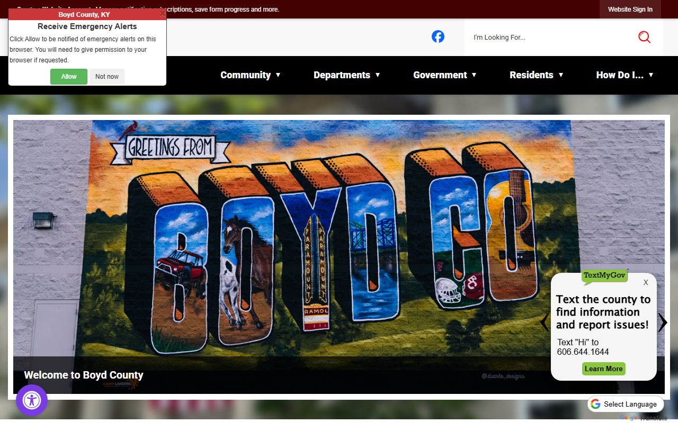
Task: Close the TextMyGov popup
Action: coord(646,282)
